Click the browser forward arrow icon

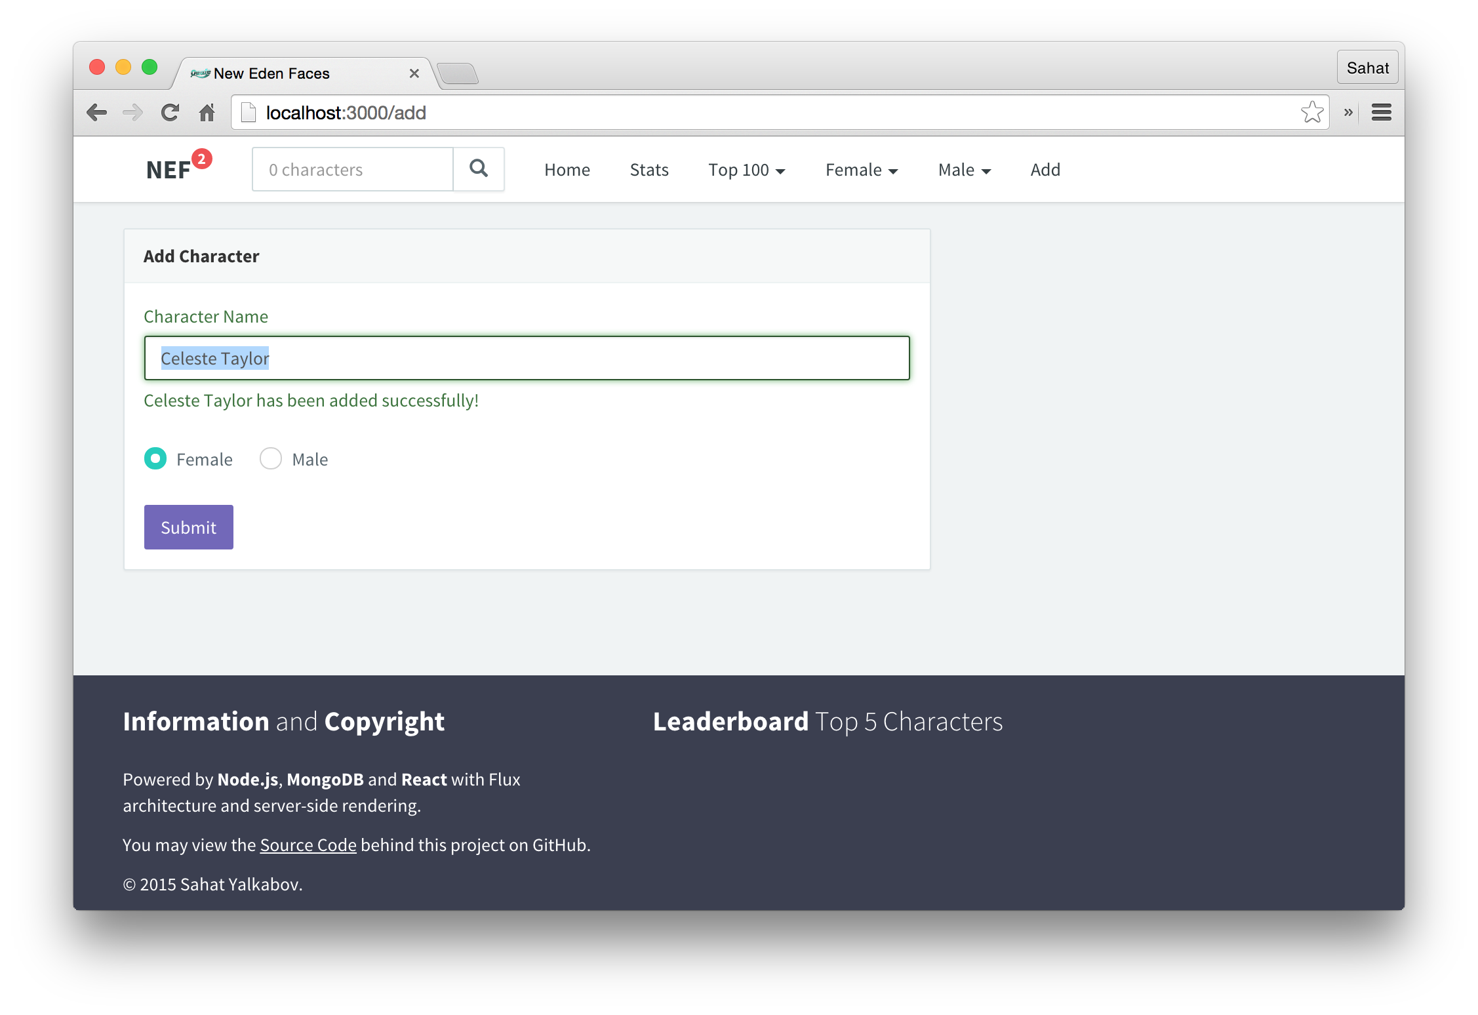click(x=132, y=111)
